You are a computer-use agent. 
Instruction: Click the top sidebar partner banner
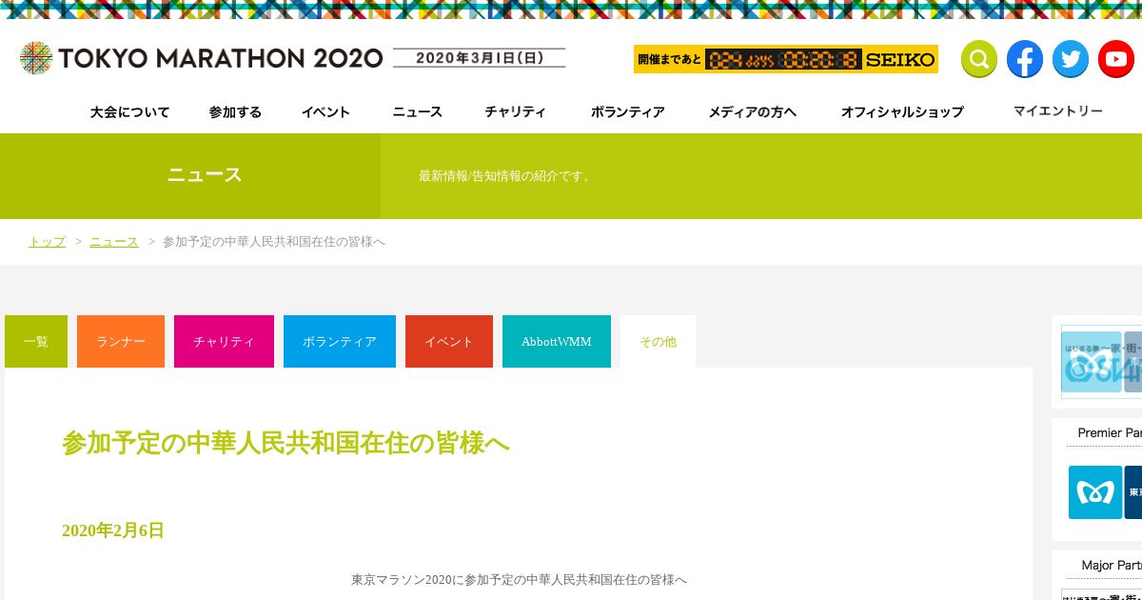(1102, 362)
